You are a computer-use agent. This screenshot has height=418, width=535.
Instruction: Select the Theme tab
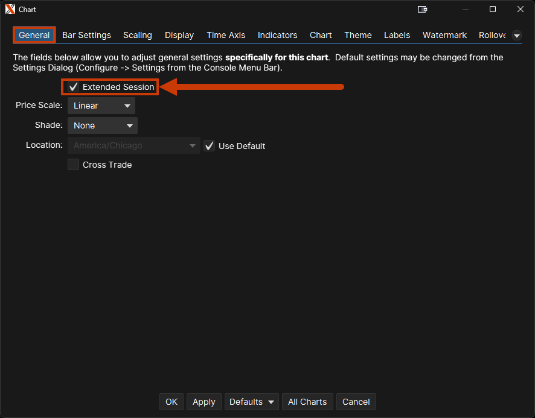coord(358,35)
